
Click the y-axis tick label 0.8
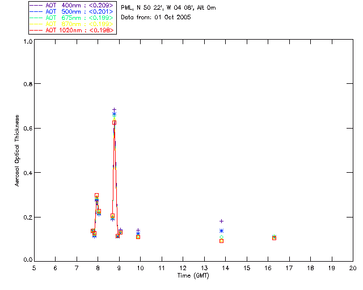tap(28, 84)
